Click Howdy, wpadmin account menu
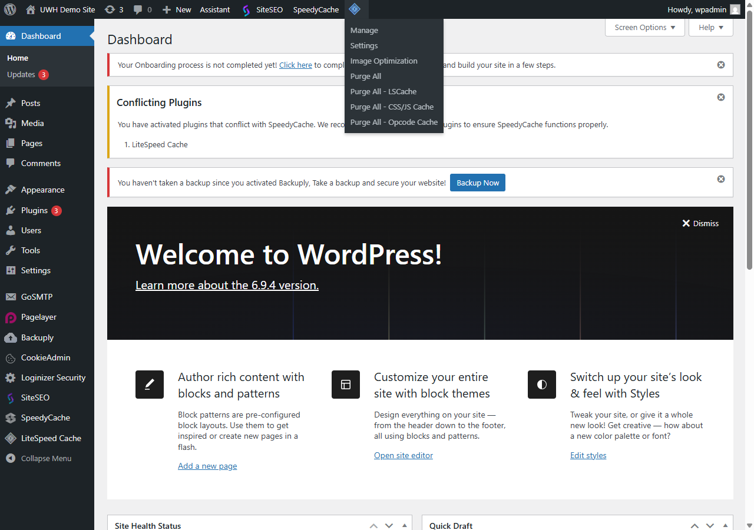The width and height of the screenshot is (754, 530). tap(704, 9)
